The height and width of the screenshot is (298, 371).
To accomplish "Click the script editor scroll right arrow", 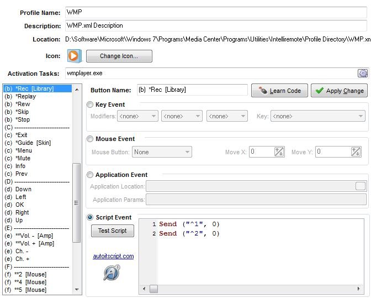I will [x=359, y=289].
